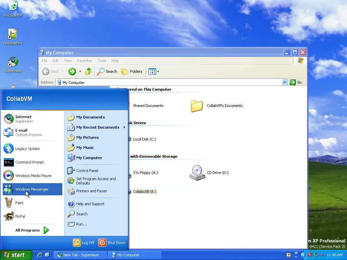This screenshot has width=347, height=260.
Task: Click Search in the My Computer toolbar
Action: click(107, 71)
